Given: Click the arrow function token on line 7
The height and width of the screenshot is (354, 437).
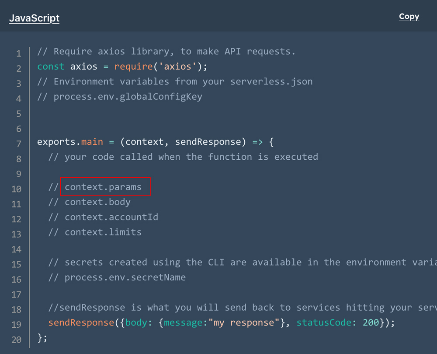Looking at the screenshot, I should click(x=257, y=141).
